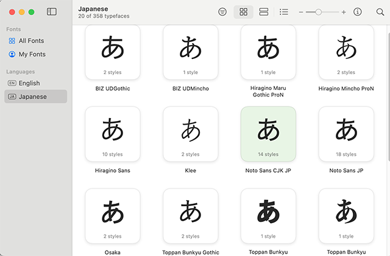Click the JA language badge icon

12,96
